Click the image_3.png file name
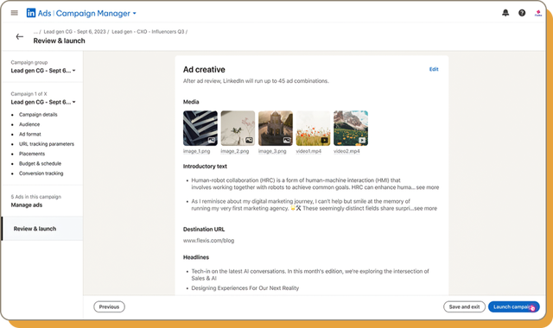This screenshot has height=328, width=553. coord(272,151)
